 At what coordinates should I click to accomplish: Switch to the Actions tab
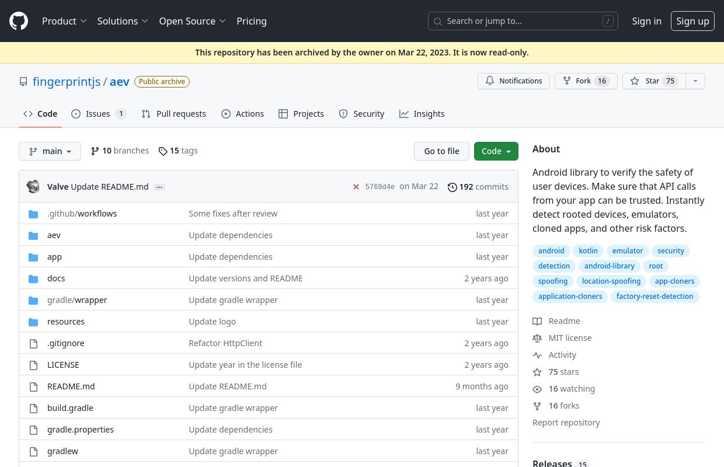(242, 114)
